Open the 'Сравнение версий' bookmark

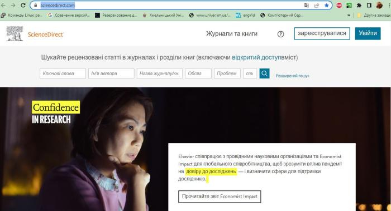pyautogui.click(x=69, y=15)
